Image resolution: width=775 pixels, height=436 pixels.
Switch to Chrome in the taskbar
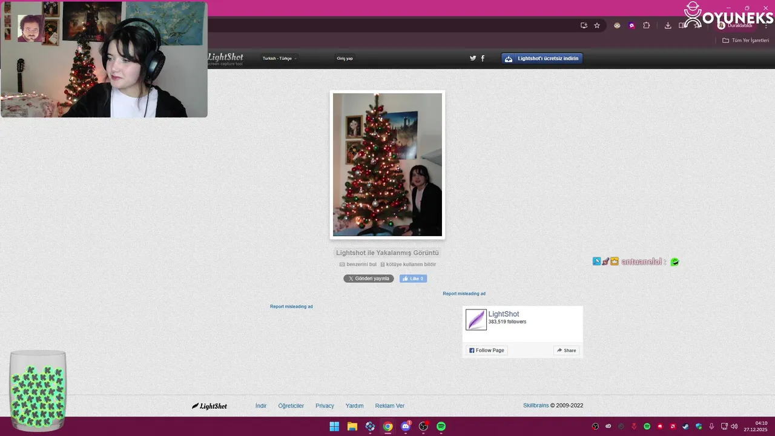point(387,426)
